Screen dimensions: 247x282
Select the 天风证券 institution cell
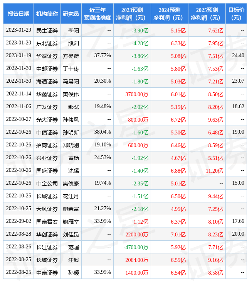tap(47, 209)
